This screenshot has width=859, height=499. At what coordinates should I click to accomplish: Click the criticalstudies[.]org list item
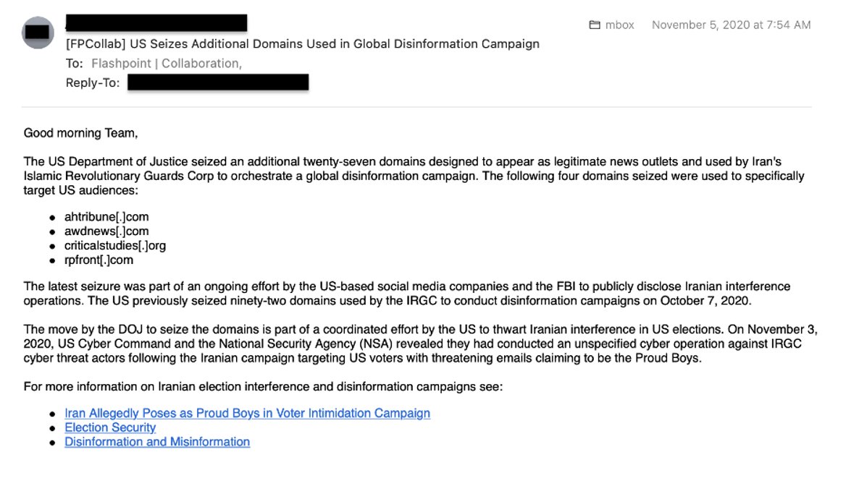[x=114, y=246]
